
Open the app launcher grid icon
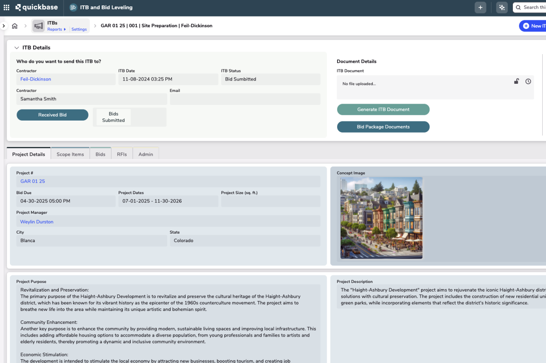click(x=6, y=7)
